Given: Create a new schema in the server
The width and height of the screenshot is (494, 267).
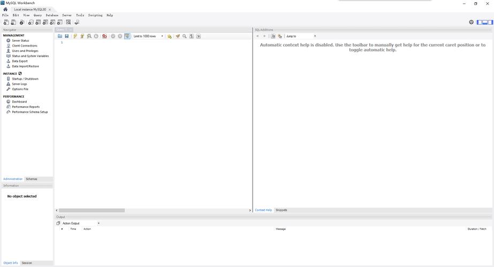Looking at the screenshot, I should click(x=31, y=22).
